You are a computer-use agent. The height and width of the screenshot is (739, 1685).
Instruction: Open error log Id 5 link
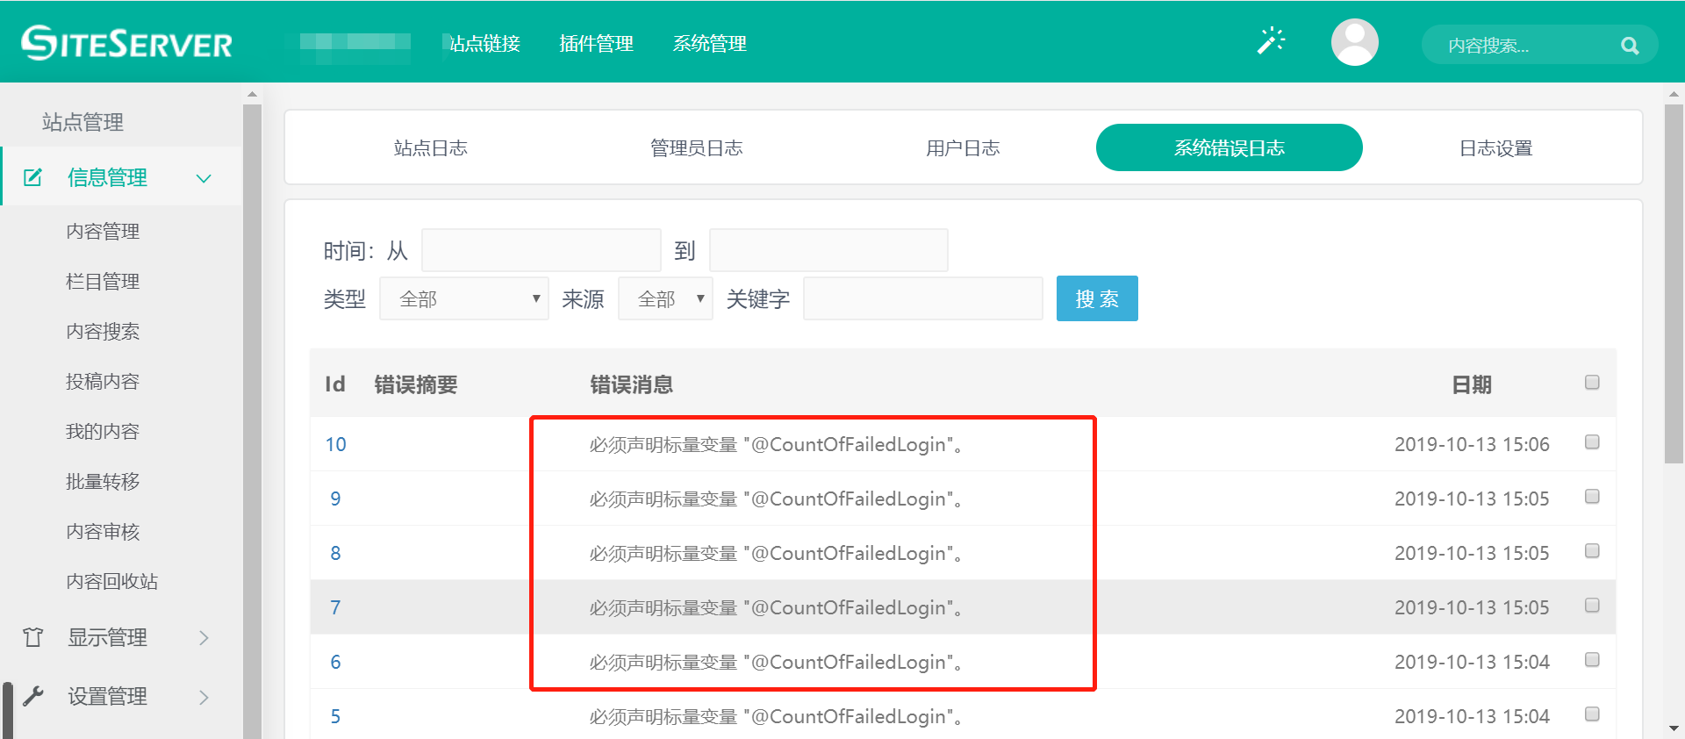[x=335, y=716]
